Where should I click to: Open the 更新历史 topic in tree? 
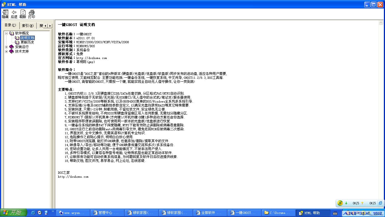[x=27, y=42]
